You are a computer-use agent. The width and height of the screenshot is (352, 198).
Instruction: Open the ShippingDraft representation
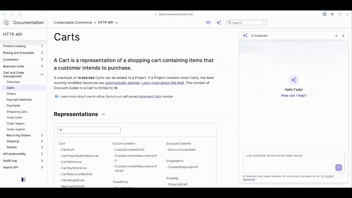click(x=178, y=184)
